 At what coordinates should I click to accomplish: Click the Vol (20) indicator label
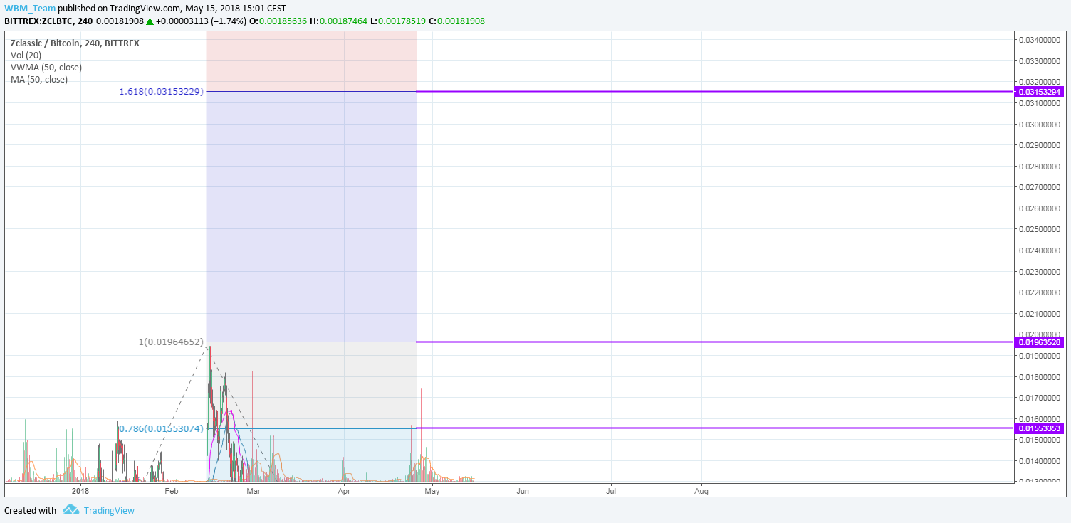(x=26, y=55)
